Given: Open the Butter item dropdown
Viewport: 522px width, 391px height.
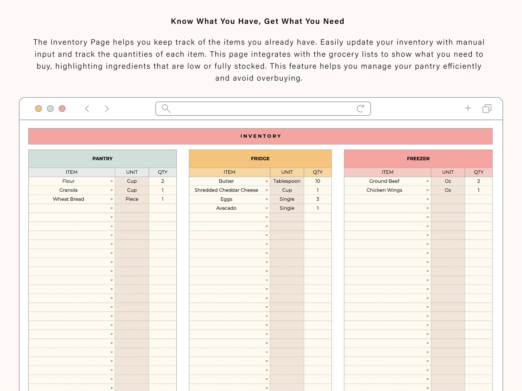Looking at the screenshot, I should (x=267, y=181).
